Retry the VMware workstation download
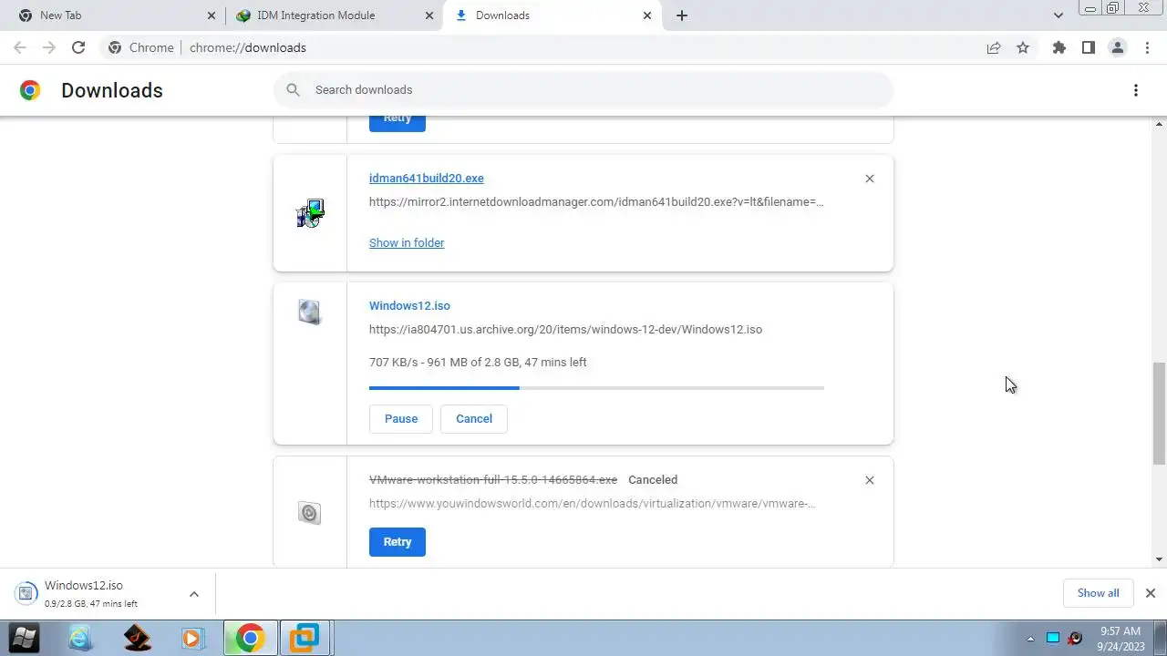 click(x=398, y=542)
